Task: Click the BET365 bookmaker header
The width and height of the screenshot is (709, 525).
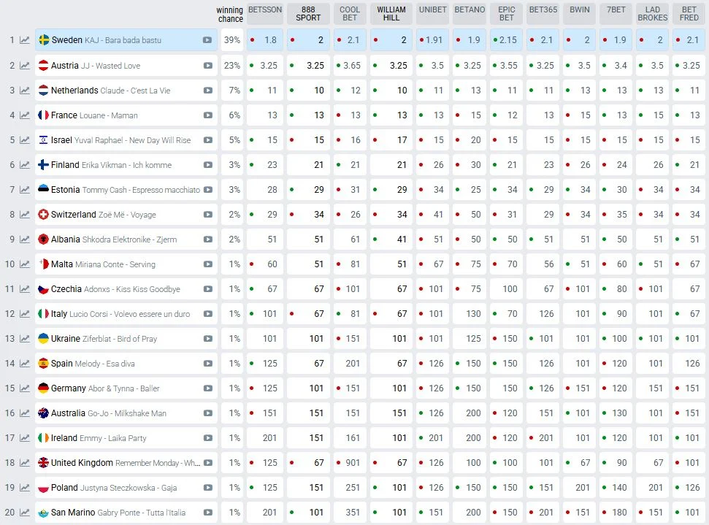Action: 543,10
